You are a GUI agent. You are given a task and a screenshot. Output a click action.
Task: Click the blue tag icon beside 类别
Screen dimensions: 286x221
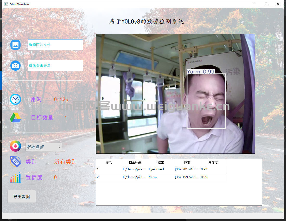coord(15,162)
